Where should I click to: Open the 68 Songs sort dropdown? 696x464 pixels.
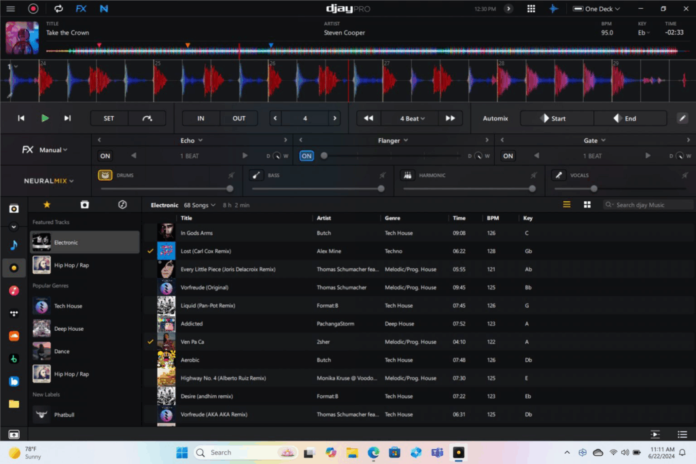(x=200, y=205)
